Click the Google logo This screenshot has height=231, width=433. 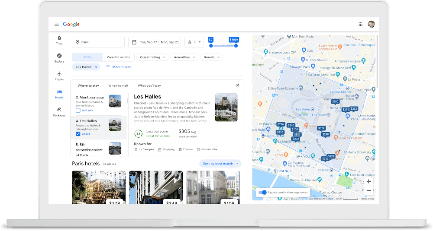click(71, 24)
